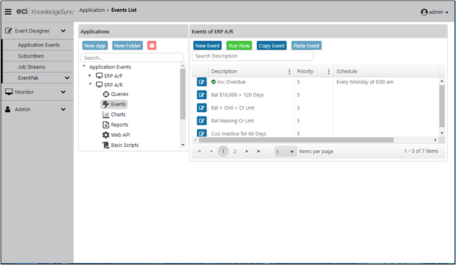The height and width of the screenshot is (265, 456).
Task: Open Subscribers in sidebar
Action: [x=31, y=56]
